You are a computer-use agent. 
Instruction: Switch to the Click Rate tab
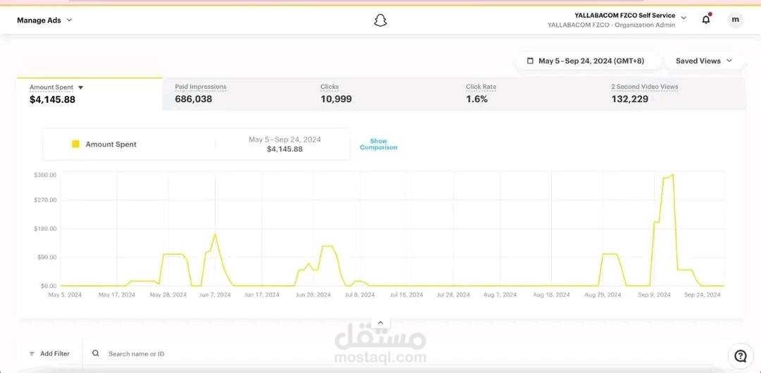coord(526,94)
